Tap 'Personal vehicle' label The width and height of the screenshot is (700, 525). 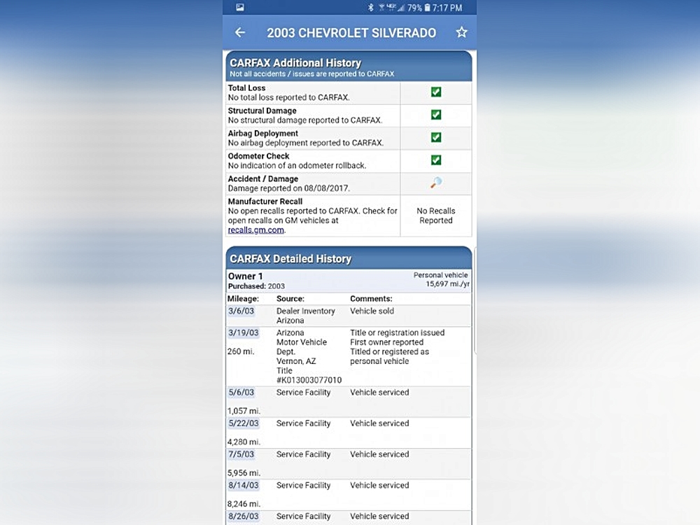click(x=440, y=275)
